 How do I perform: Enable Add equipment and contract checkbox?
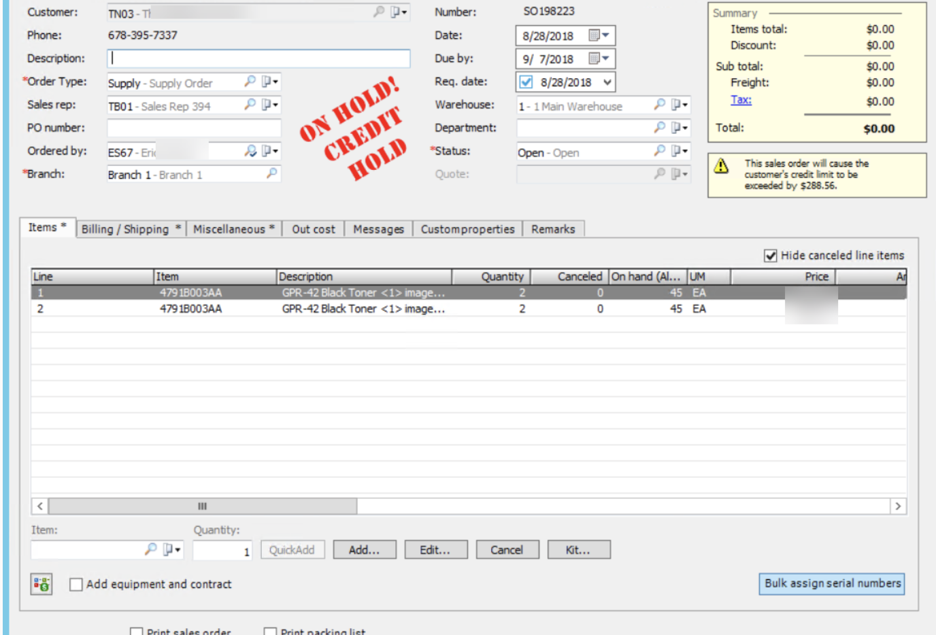pos(76,585)
